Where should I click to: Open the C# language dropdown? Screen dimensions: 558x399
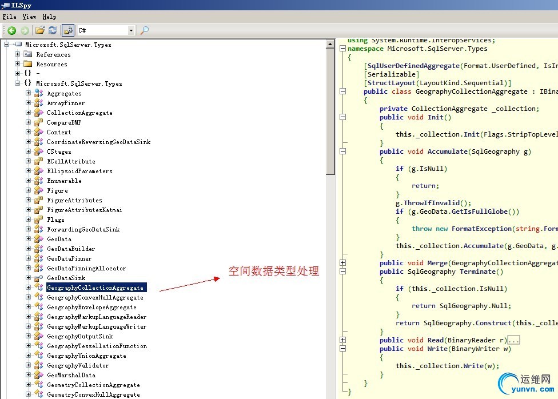[x=131, y=30]
